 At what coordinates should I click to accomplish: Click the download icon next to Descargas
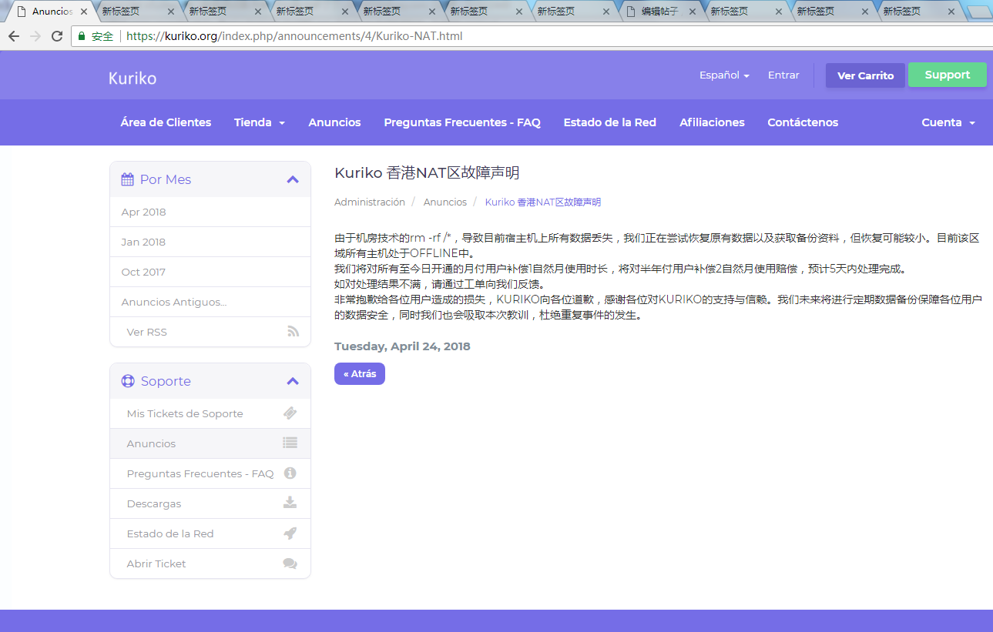(x=290, y=503)
